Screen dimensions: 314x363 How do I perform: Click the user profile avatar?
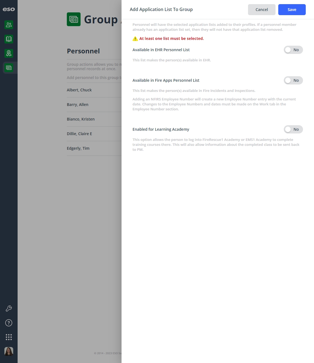point(9,351)
